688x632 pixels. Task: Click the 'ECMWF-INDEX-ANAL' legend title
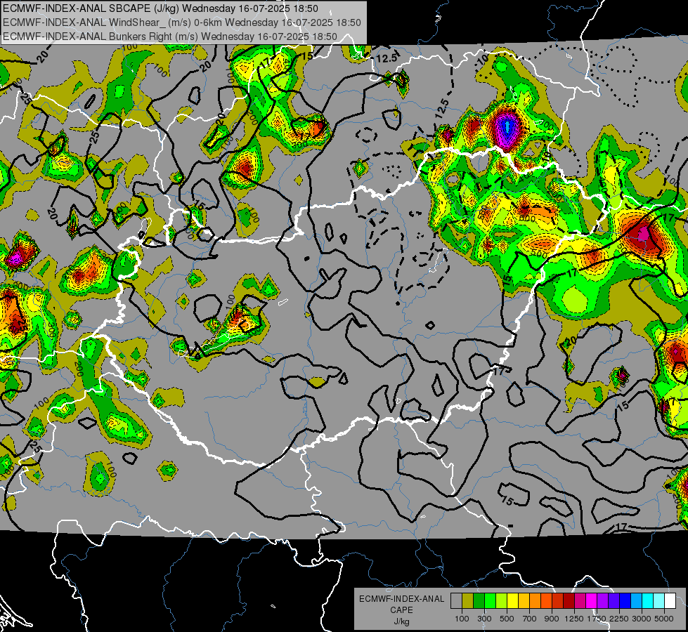pyautogui.click(x=401, y=599)
